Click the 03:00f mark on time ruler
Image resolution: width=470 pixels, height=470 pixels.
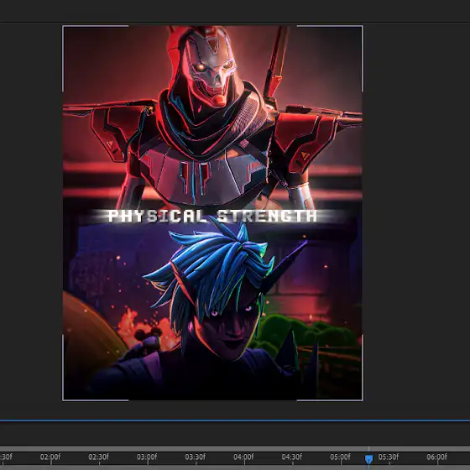[147, 457]
